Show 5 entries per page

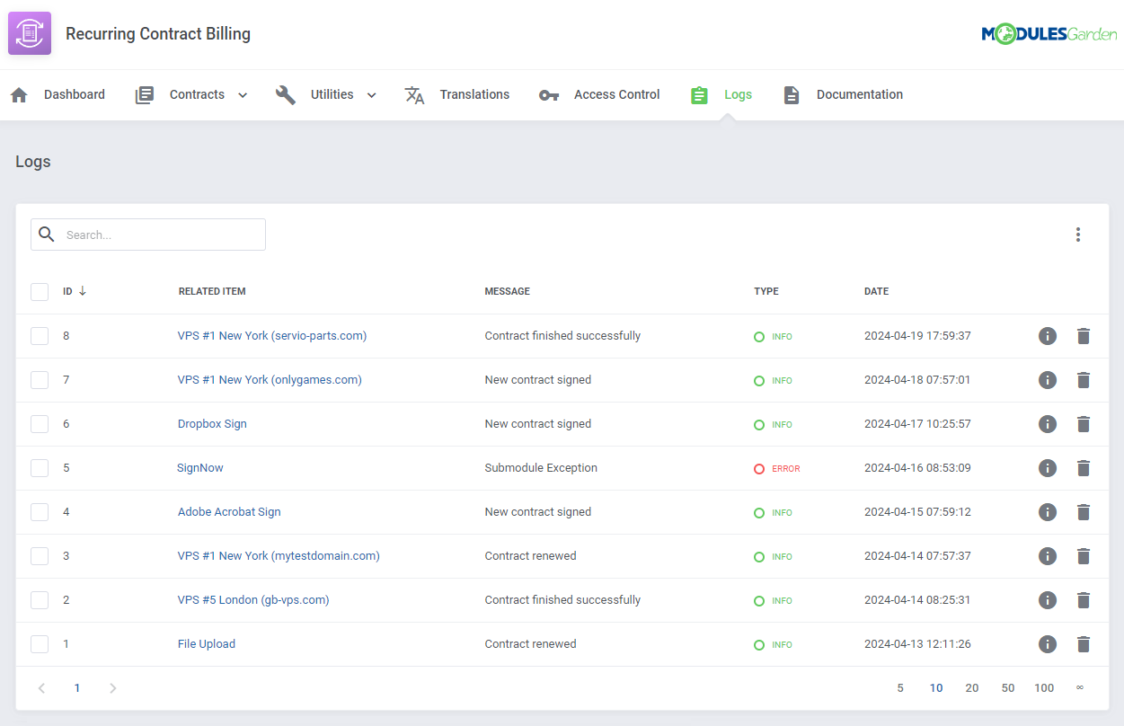[x=900, y=688]
